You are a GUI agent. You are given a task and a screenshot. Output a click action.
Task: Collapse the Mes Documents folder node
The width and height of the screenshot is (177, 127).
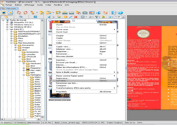tap(11, 43)
